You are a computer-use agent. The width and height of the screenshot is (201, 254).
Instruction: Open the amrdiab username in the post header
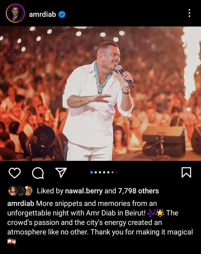[42, 15]
